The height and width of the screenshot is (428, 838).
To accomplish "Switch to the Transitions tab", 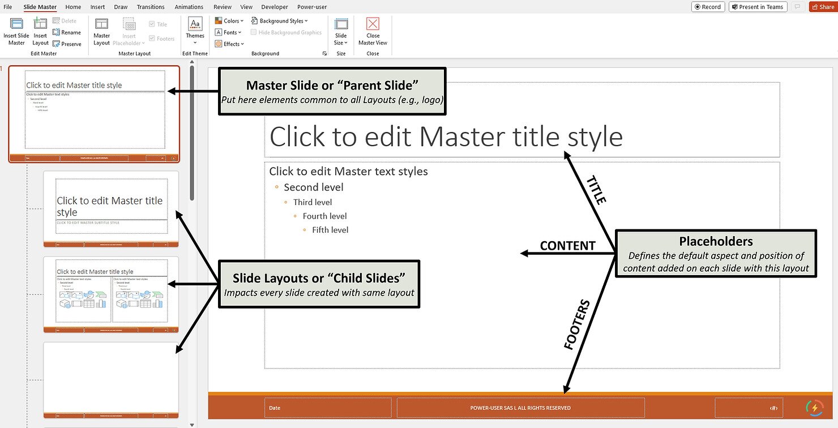I will click(151, 7).
